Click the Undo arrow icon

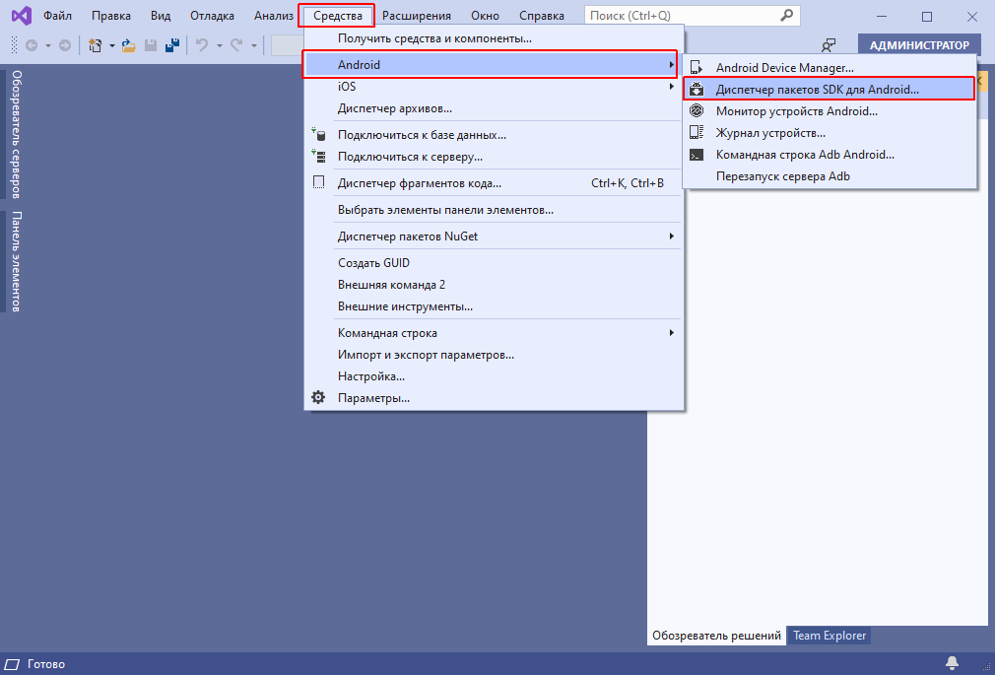202,45
